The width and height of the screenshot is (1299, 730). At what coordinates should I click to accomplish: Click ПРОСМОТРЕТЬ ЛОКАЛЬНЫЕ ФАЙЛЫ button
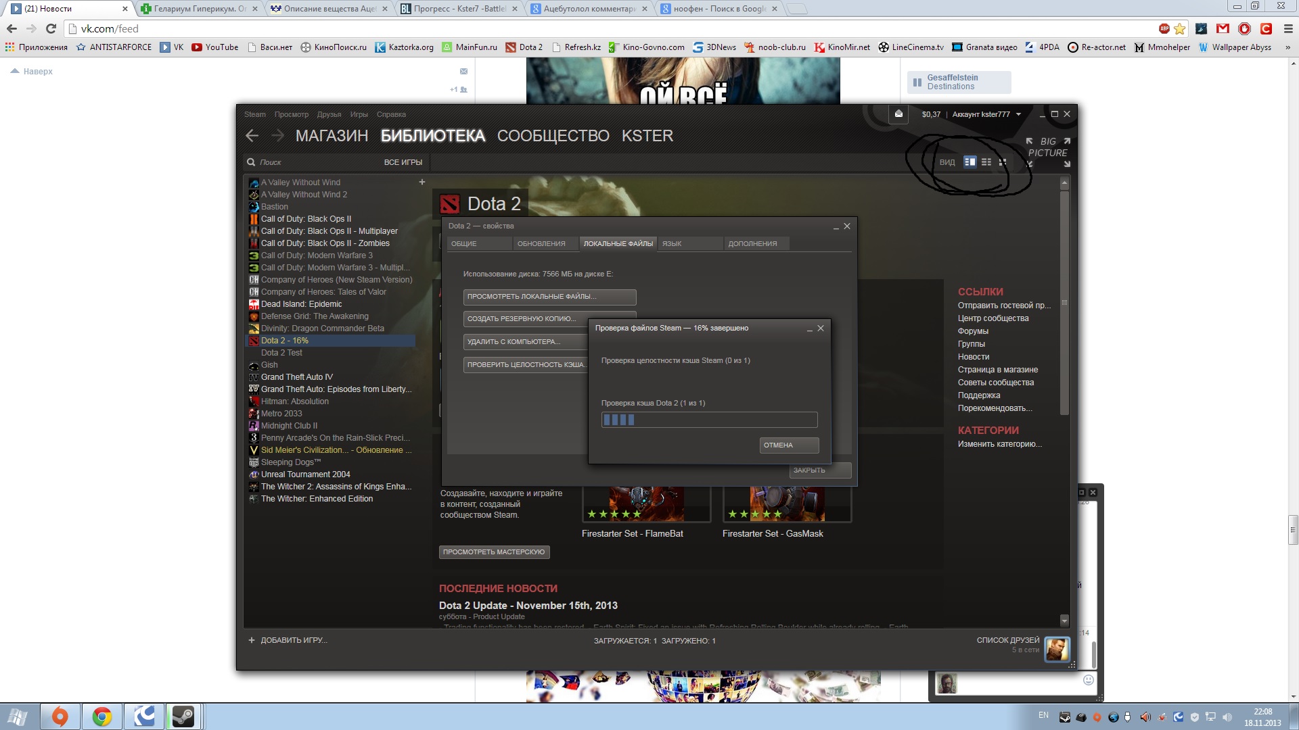pos(549,297)
